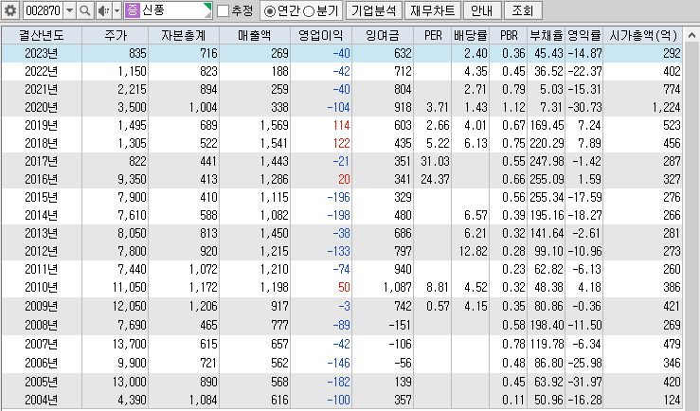Select the 2012년 row

[342, 251]
